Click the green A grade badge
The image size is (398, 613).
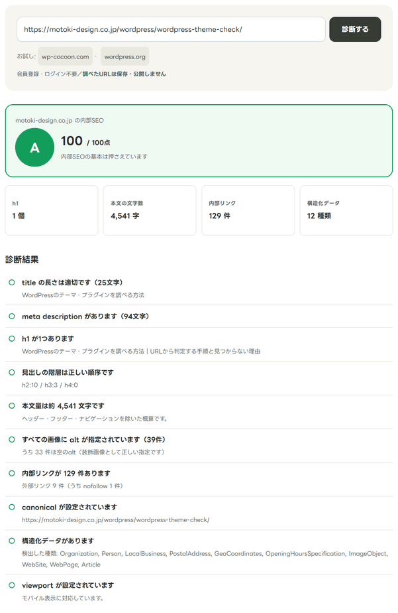point(34,147)
